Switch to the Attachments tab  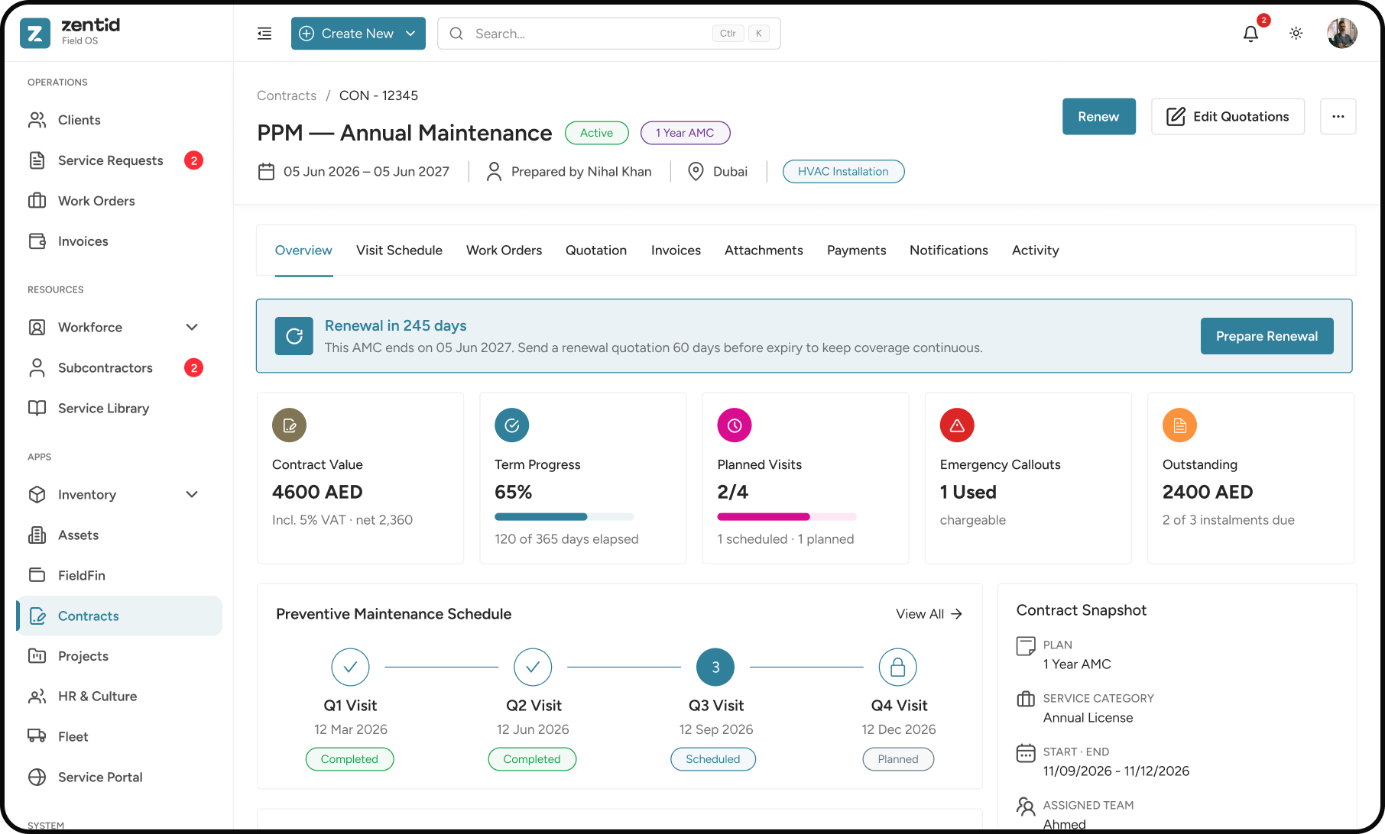764,251
